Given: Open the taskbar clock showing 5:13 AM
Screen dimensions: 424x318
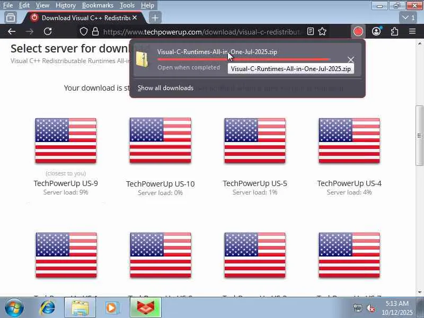Looking at the screenshot, I should [x=396, y=308].
